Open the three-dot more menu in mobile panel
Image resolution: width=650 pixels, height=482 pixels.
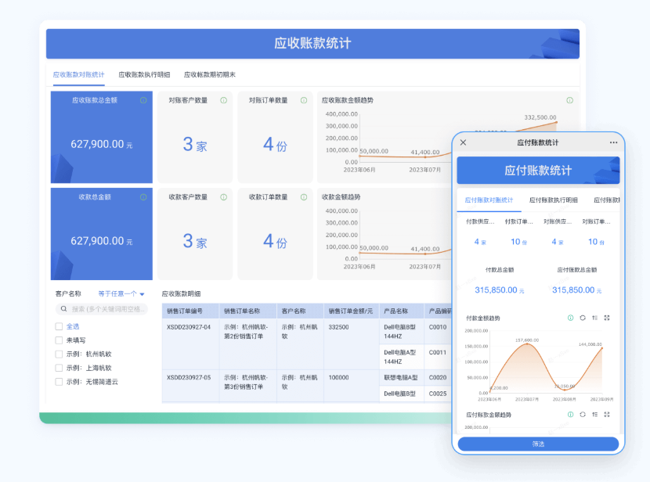[x=613, y=142]
